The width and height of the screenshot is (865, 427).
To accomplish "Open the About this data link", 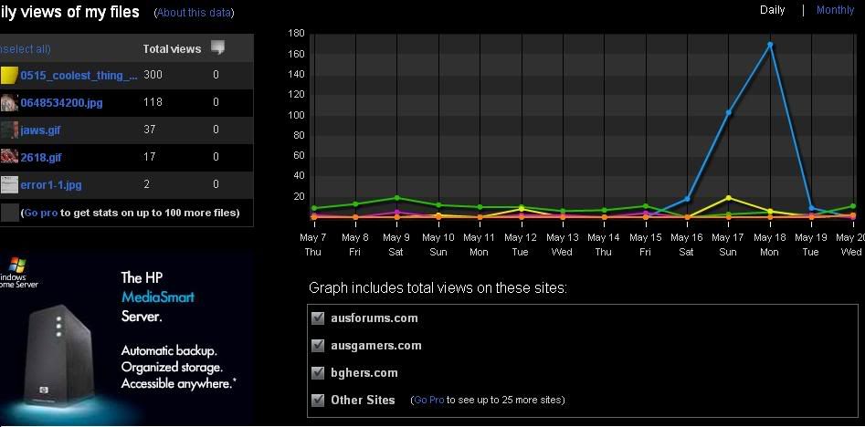I will 194,13.
